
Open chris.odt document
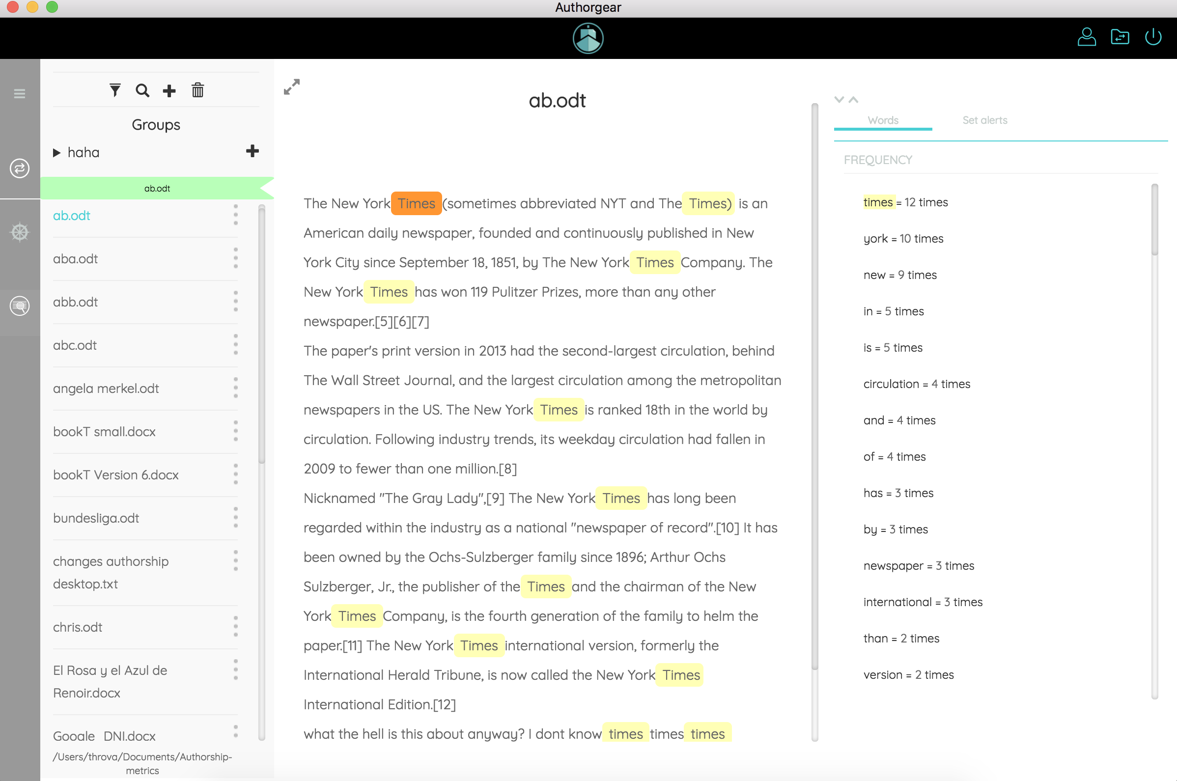pos(77,627)
